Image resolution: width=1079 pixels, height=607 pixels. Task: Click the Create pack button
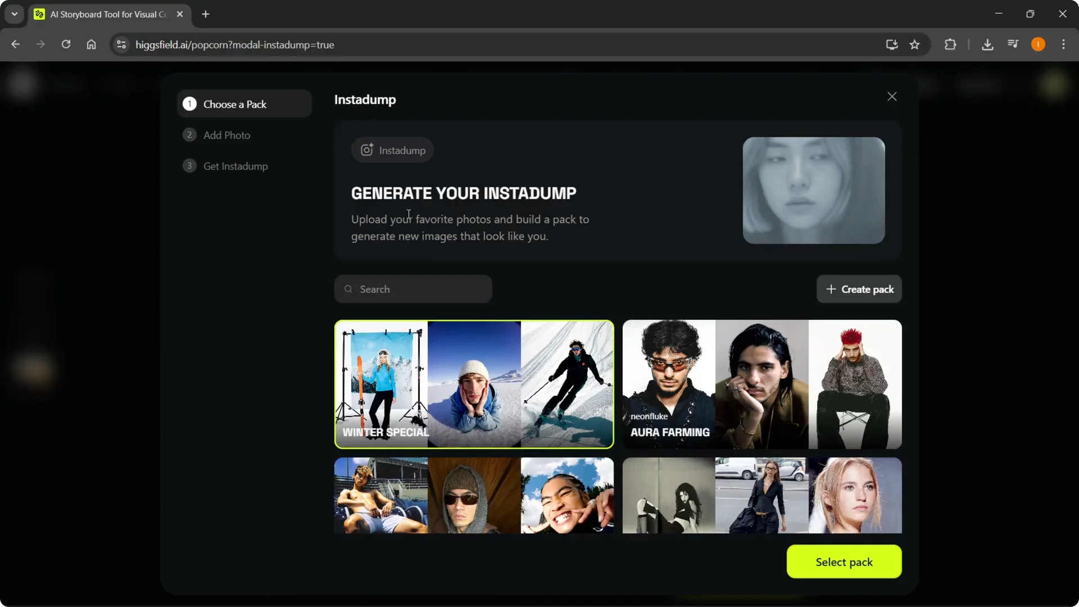coord(859,289)
